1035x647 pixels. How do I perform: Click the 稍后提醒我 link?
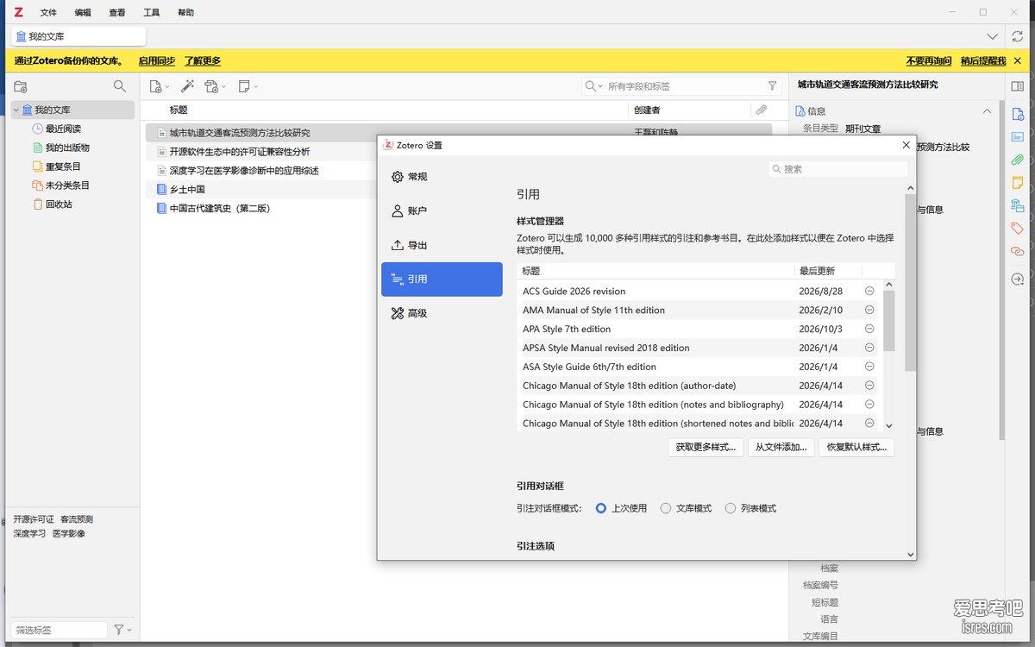(x=983, y=60)
